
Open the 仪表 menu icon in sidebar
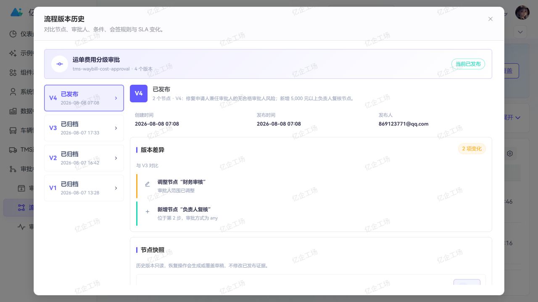[13, 34]
